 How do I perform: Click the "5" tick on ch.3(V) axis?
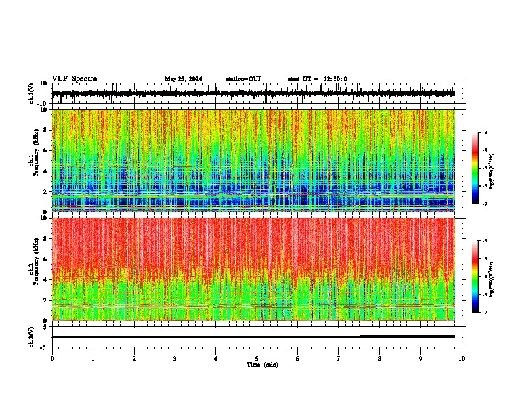pyautogui.click(x=46, y=327)
